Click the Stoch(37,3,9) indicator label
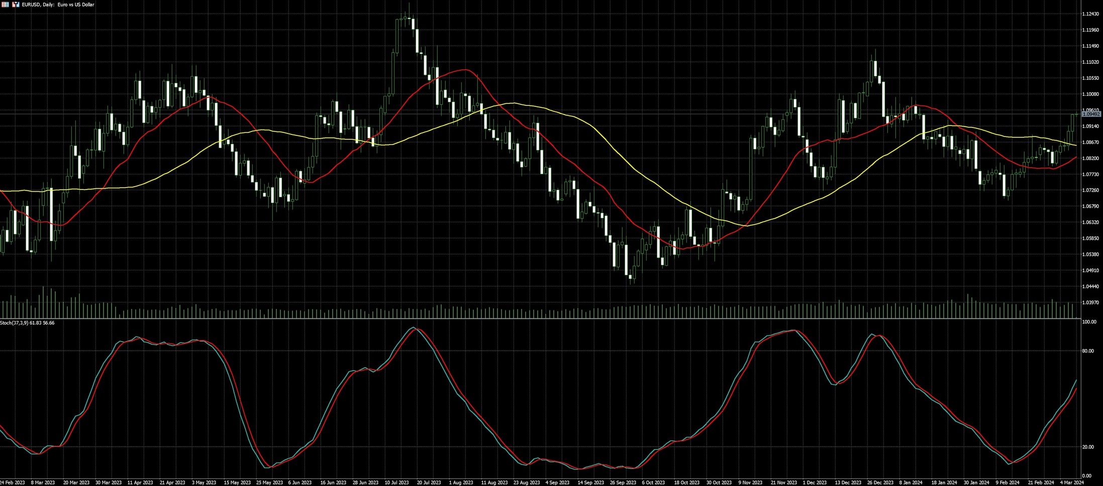The height and width of the screenshot is (486, 1103). 27,322
